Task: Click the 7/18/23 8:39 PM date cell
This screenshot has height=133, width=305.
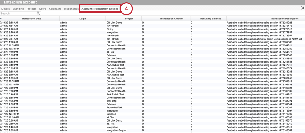Action: [9, 52]
